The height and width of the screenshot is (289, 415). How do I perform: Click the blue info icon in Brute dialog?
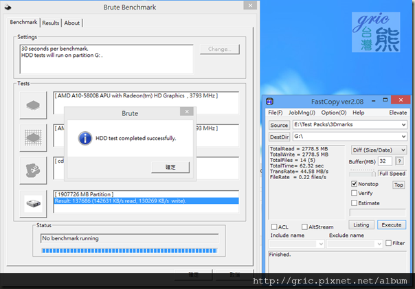coord(85,138)
